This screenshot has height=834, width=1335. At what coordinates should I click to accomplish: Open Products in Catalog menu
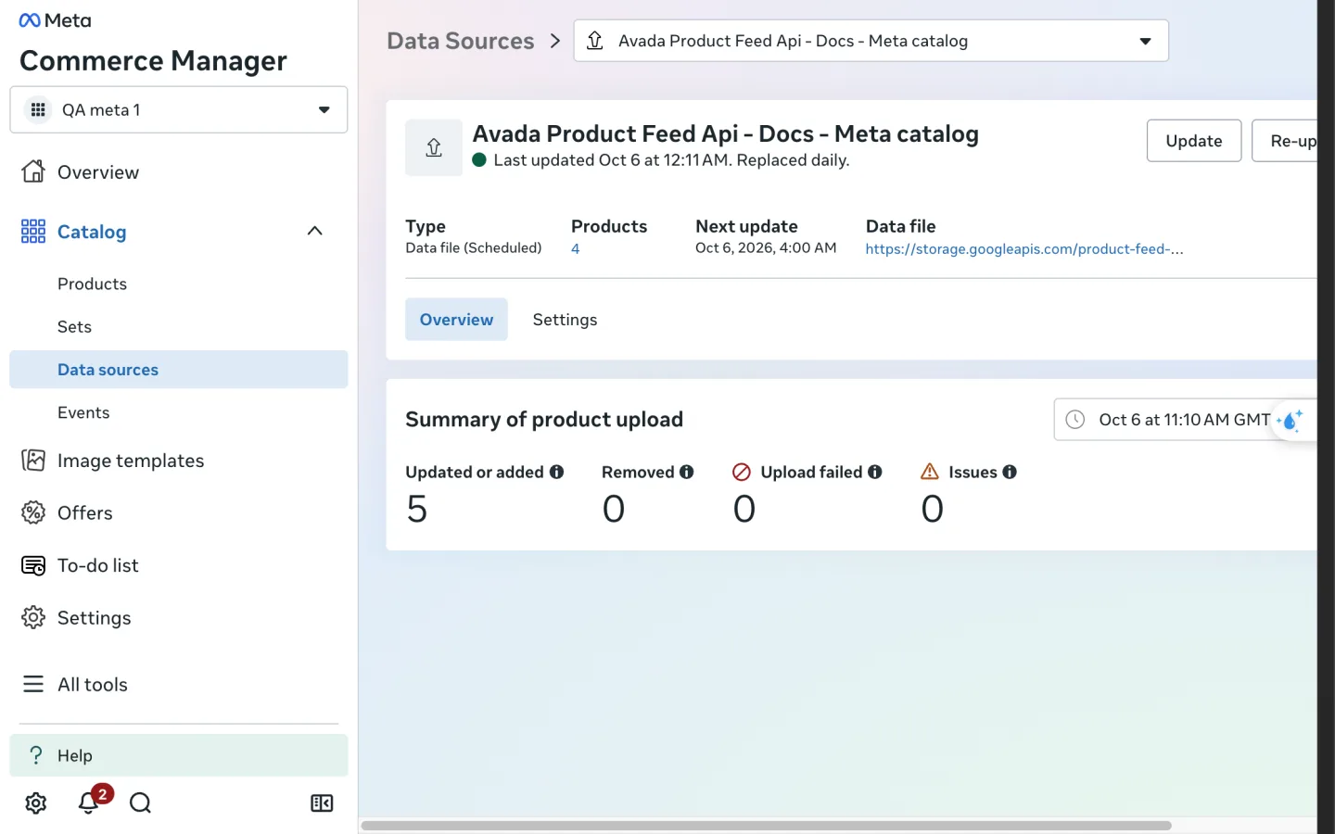(x=92, y=284)
